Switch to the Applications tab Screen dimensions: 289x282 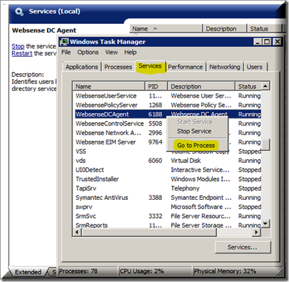(82, 67)
